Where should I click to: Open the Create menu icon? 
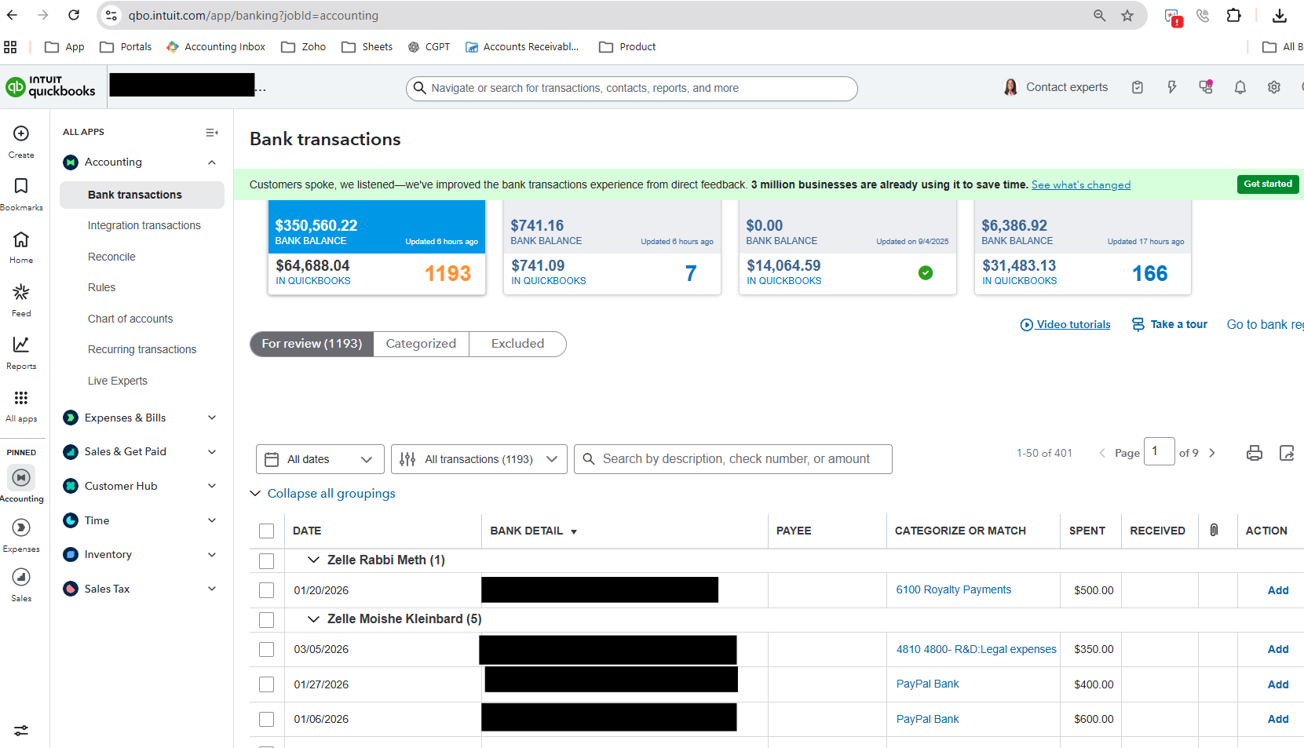21,133
